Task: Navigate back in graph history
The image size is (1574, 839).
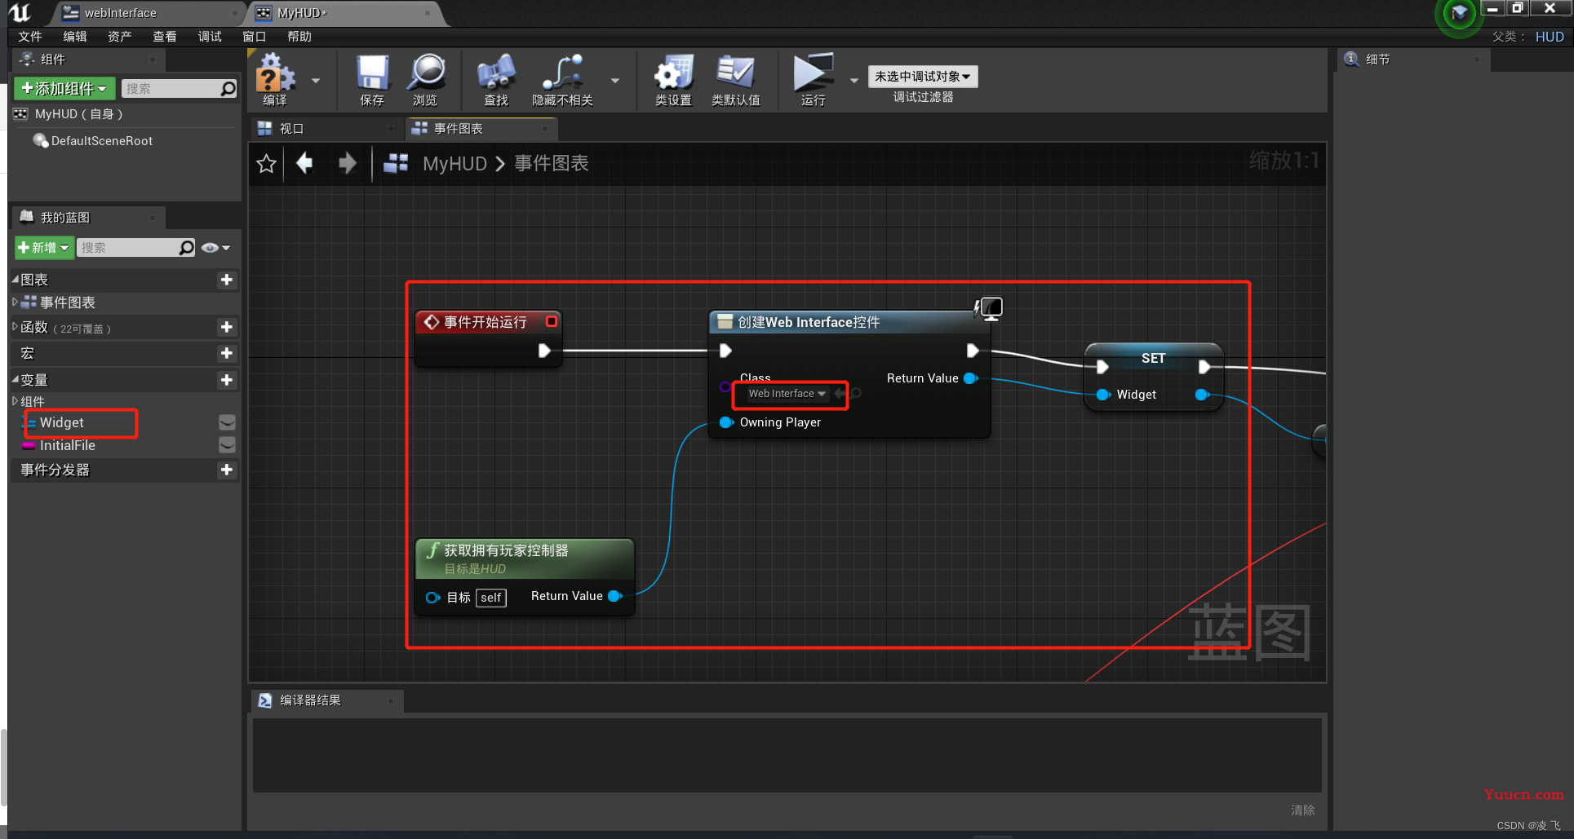Action: pyautogui.click(x=304, y=163)
